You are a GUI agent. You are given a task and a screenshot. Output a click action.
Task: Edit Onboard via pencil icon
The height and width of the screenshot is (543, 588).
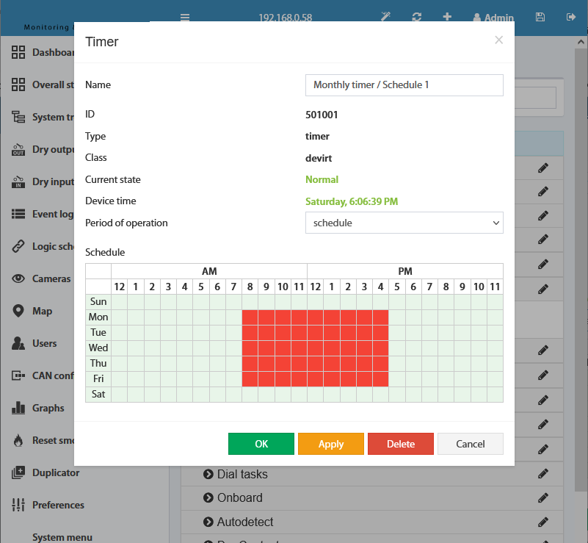pyautogui.click(x=543, y=497)
